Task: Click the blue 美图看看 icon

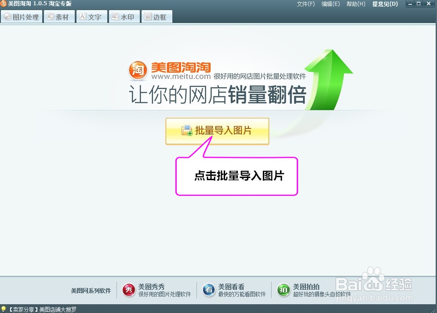Action: (209, 290)
